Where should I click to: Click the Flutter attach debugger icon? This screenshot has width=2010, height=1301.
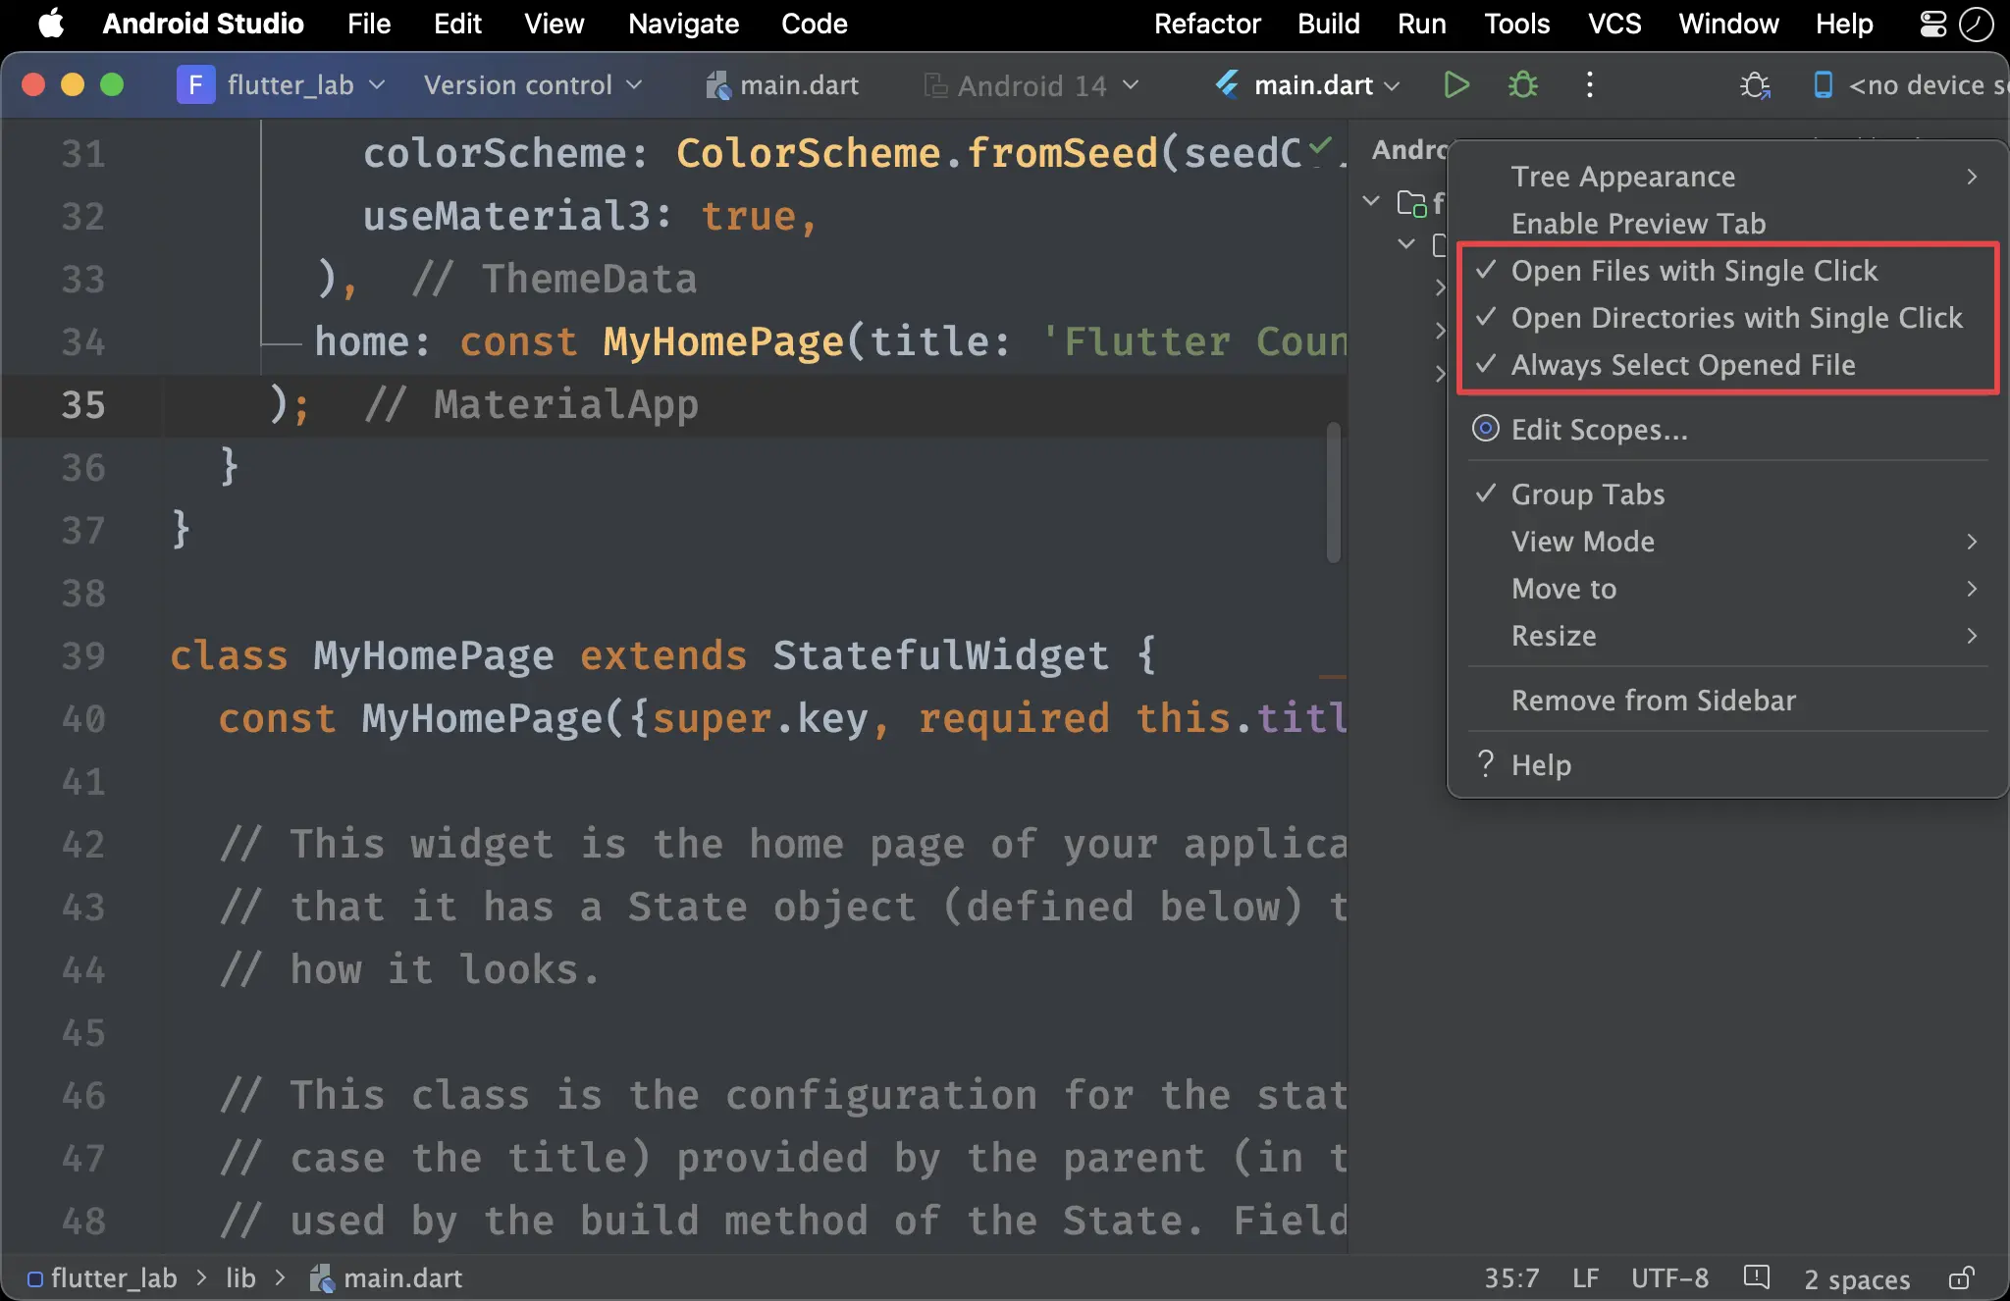tap(1755, 85)
